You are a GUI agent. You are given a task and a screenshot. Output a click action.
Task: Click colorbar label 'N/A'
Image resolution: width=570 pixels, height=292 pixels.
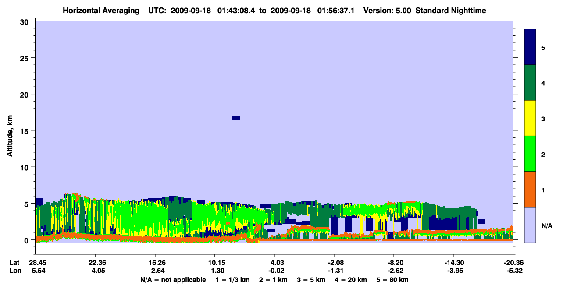click(x=547, y=225)
